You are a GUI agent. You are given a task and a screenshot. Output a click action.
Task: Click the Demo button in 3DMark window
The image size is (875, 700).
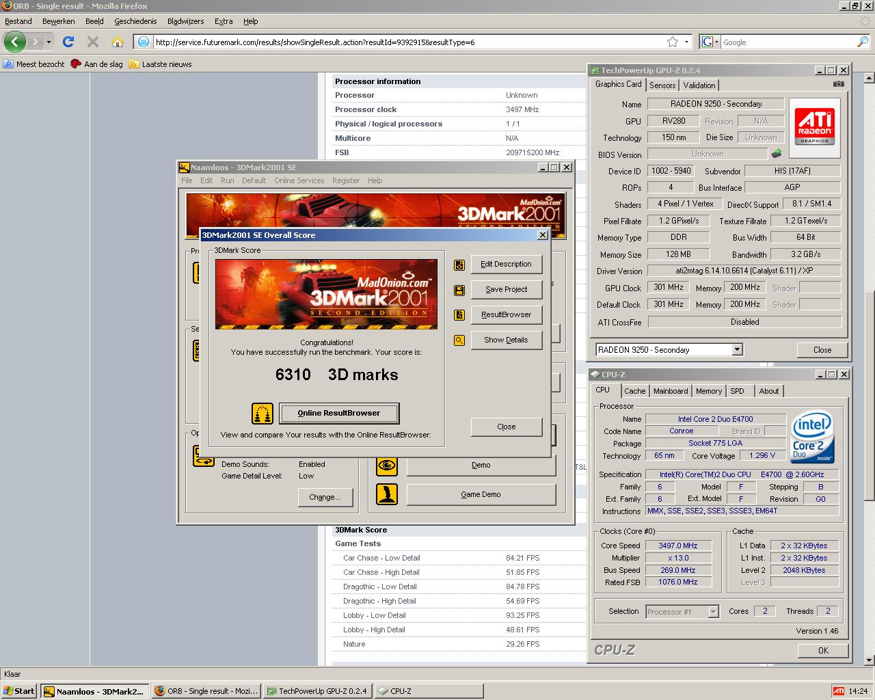[481, 466]
